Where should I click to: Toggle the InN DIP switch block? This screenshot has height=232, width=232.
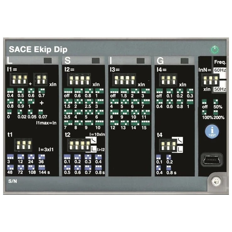(x=210, y=80)
